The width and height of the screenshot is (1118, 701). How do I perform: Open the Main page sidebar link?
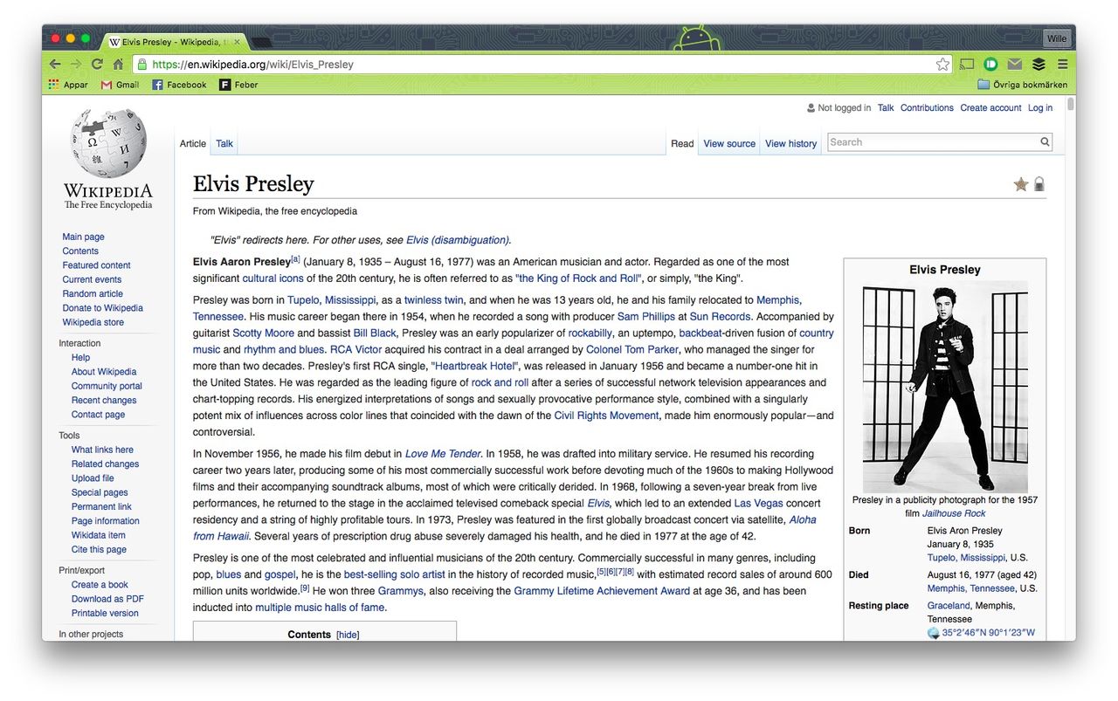83,237
